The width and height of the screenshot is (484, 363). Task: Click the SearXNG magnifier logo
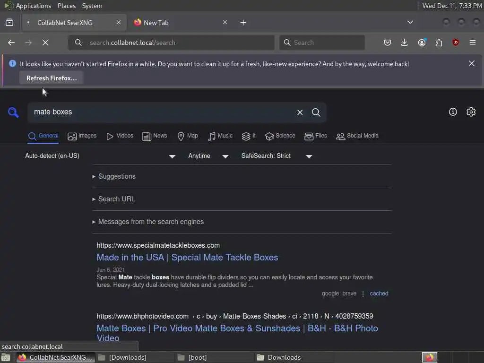13,112
